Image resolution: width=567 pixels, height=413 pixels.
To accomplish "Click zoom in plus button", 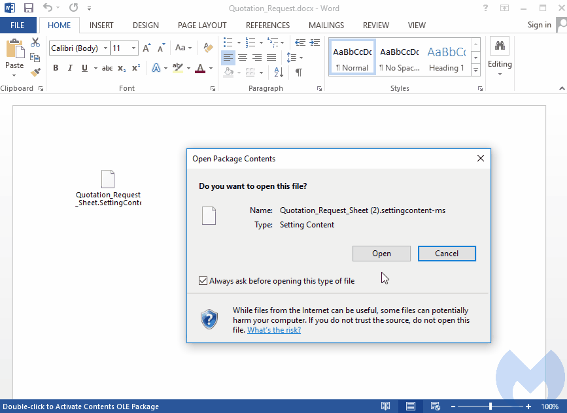I will (528, 406).
